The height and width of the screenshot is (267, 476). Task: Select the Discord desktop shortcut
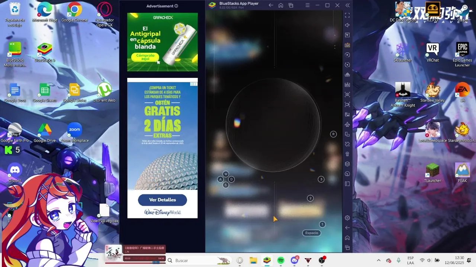tap(15, 173)
